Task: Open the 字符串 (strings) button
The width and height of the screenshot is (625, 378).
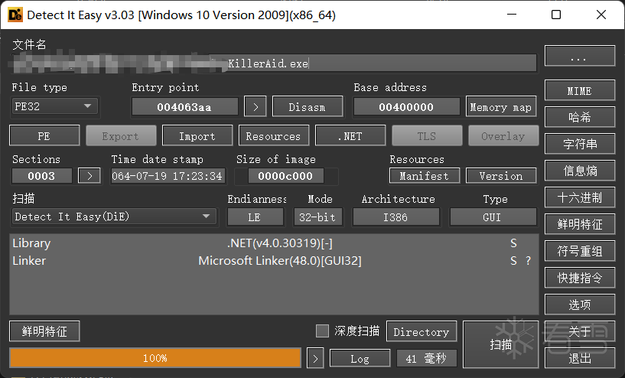Action: [x=580, y=144]
